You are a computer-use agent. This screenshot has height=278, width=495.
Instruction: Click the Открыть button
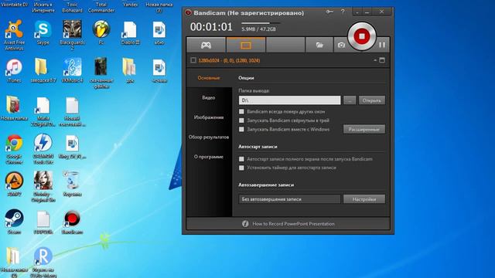coord(371,100)
